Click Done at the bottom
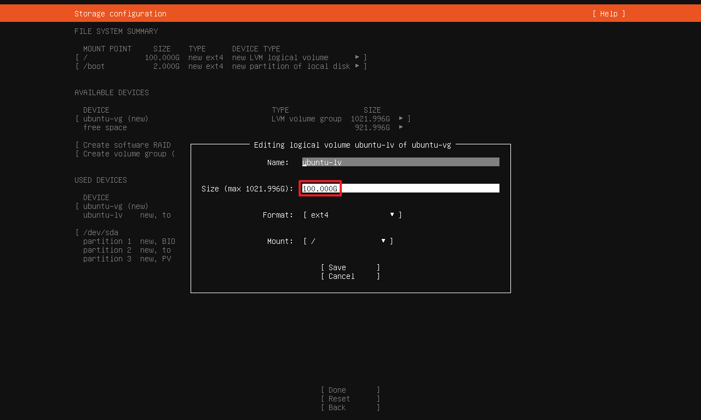This screenshot has width=701, height=420. pyautogui.click(x=350, y=390)
